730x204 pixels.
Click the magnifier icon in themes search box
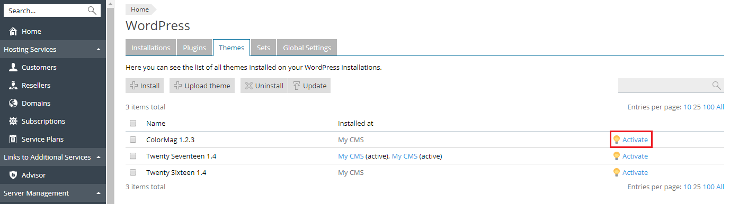[x=716, y=86]
